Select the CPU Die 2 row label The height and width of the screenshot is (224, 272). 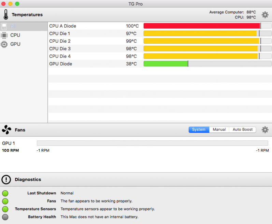tap(60, 41)
